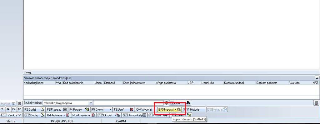Click NFZ column header
This screenshot has width=320, height=124.
[x=316, y=83]
